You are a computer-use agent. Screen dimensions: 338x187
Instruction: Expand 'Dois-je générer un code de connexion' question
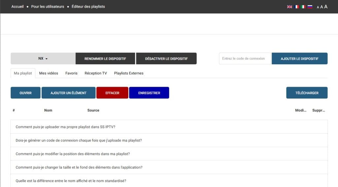click(79, 140)
